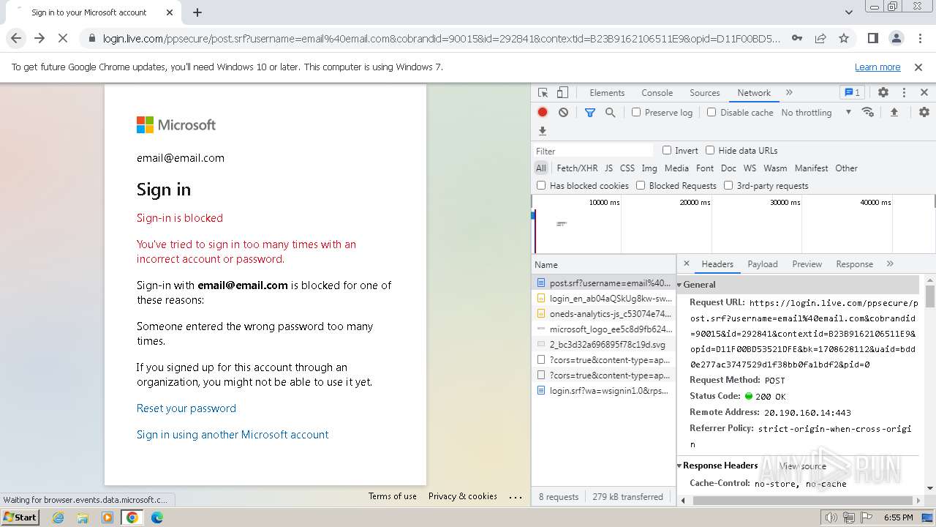Open the Payload tab
936x527 pixels.
[763, 264]
